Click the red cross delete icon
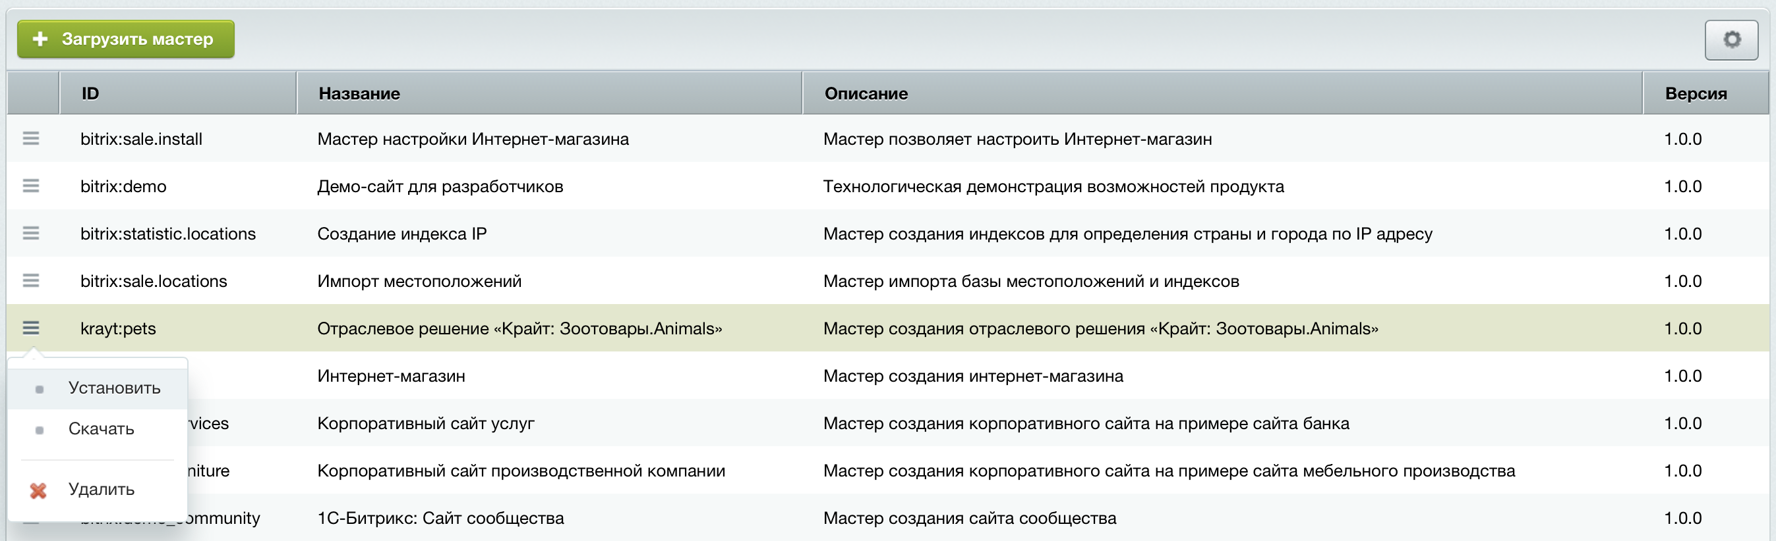Image resolution: width=1776 pixels, height=541 pixels. 39,490
